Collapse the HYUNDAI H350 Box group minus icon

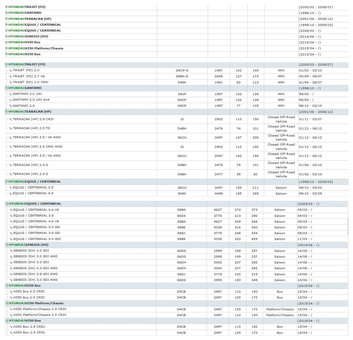[x=7, y=321]
